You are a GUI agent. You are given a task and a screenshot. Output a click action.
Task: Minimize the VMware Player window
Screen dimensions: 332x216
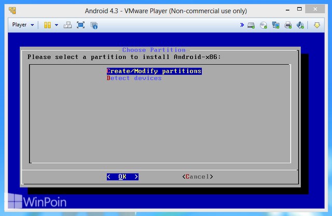click(x=287, y=10)
